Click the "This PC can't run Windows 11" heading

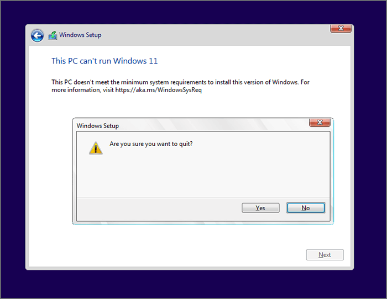[104, 61]
